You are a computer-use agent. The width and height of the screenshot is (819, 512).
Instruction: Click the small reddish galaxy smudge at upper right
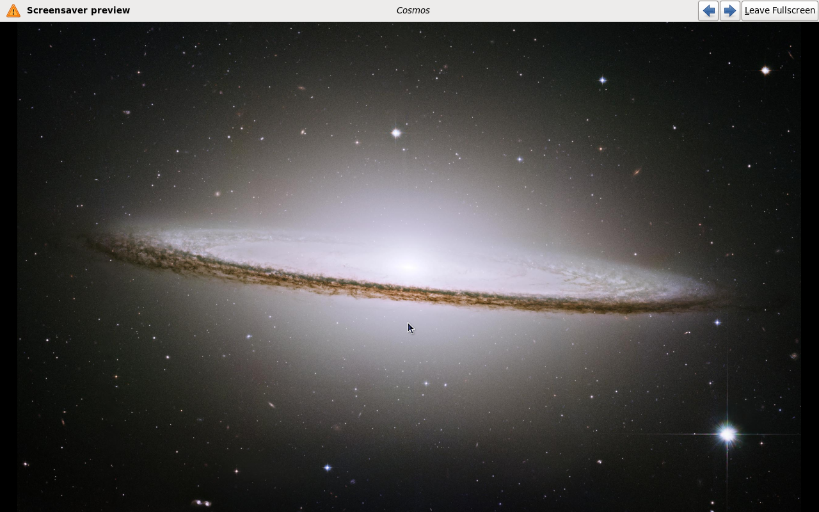[637, 172]
